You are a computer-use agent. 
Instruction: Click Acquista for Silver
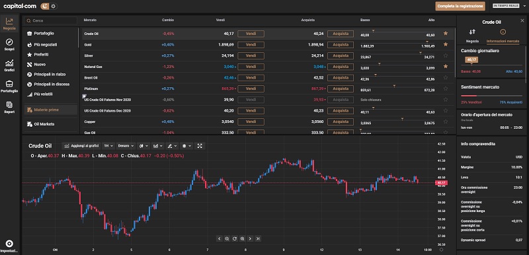coord(341,55)
